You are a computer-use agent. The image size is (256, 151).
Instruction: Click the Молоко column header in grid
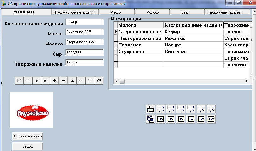(141, 25)
